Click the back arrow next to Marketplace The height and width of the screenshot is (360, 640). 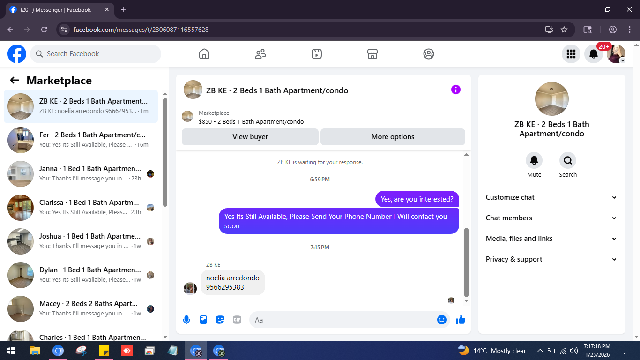[15, 81]
